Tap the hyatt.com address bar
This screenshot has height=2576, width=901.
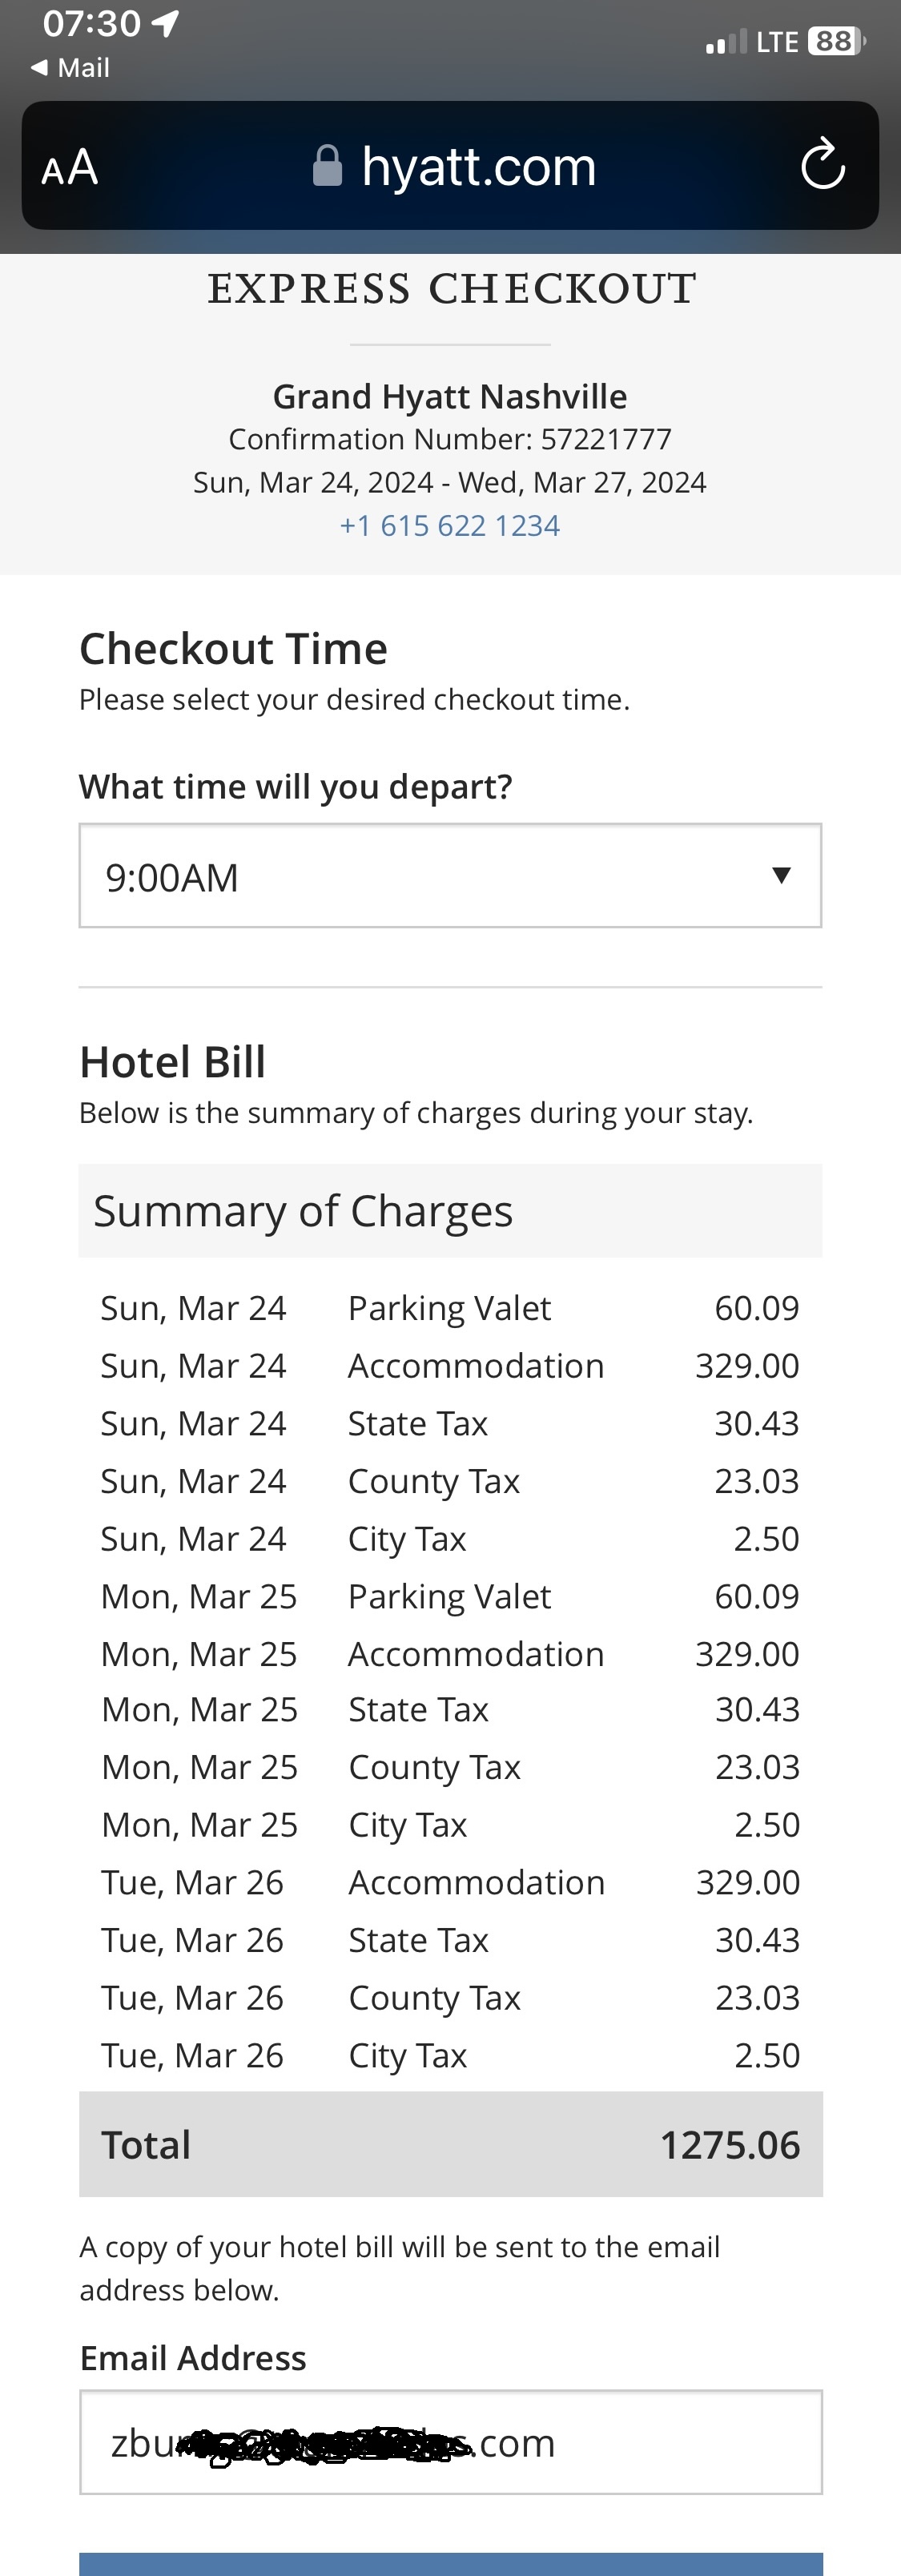[450, 166]
